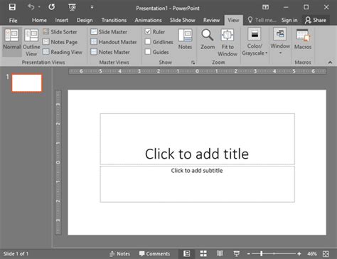Open Notes Master view
Image resolution: width=337 pixels, height=259 pixels.
tap(110, 52)
